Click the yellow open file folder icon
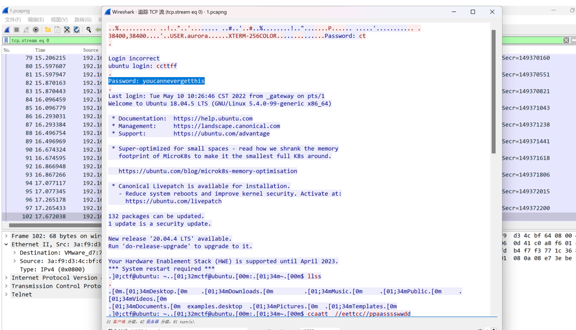The width and height of the screenshot is (576, 330). point(48,30)
